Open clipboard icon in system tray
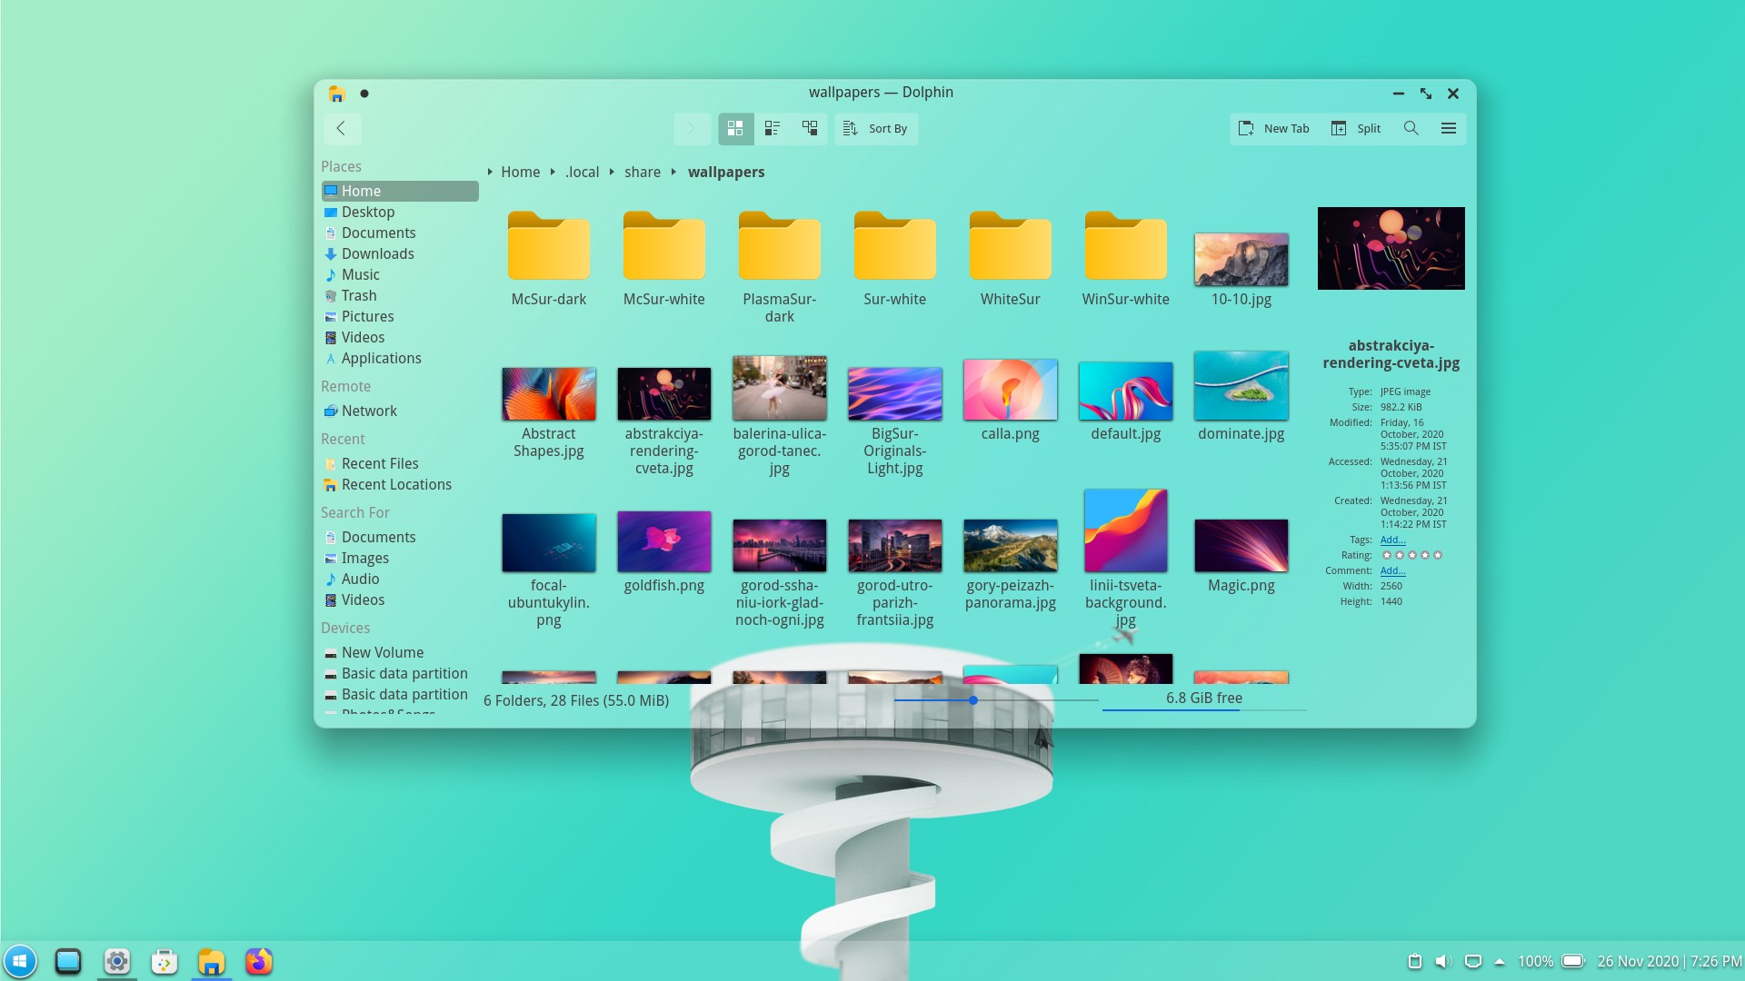 pos(1415,961)
